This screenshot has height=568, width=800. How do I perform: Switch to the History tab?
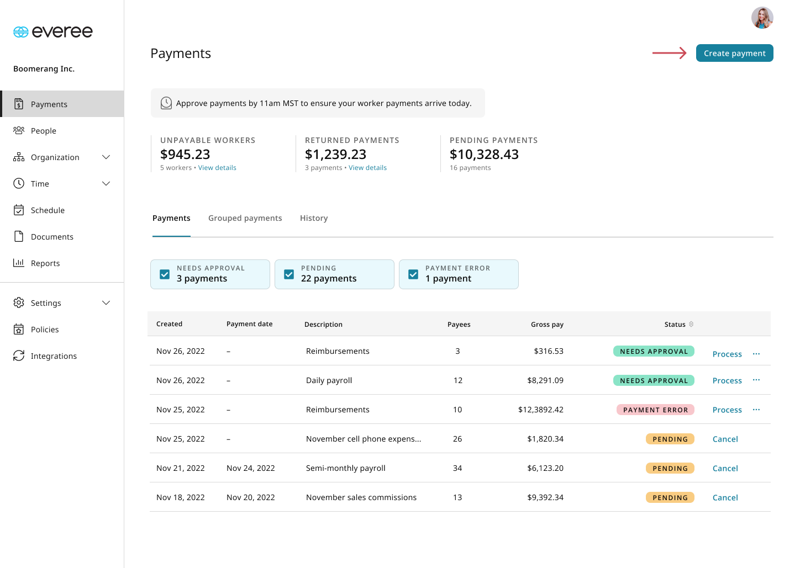coord(314,218)
